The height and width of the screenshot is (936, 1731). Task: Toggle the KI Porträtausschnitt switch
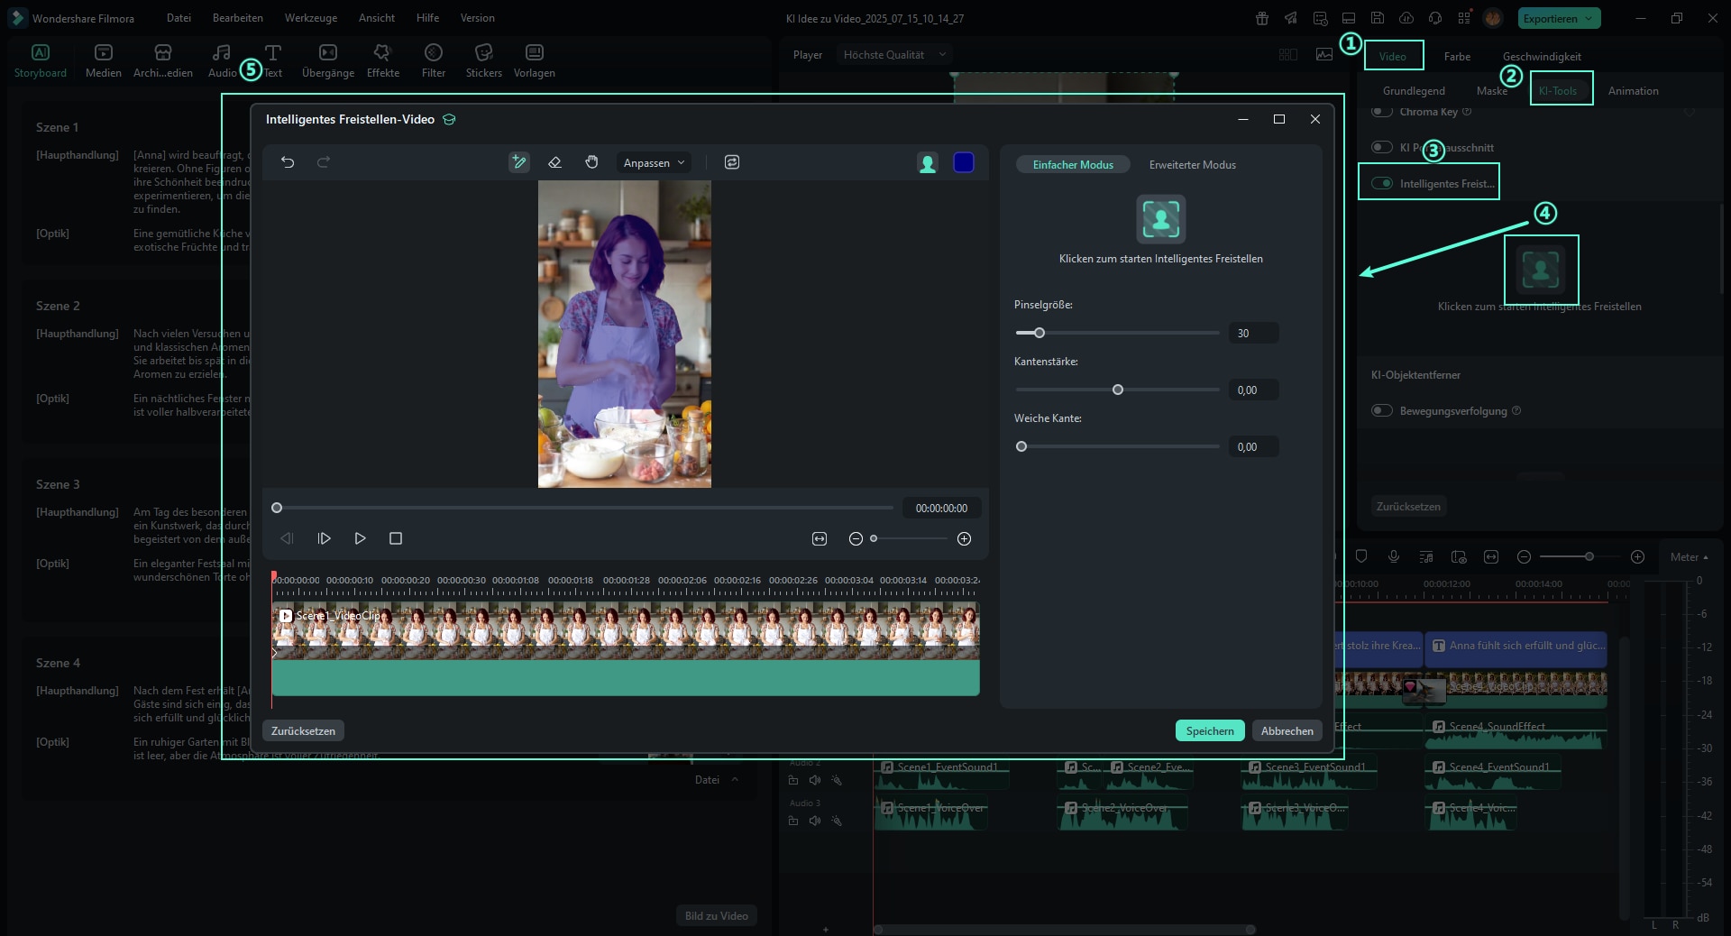tap(1381, 147)
